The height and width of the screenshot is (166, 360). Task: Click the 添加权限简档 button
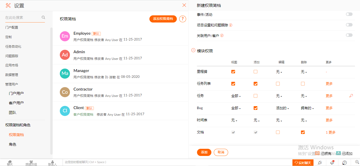pyautogui.click(x=163, y=19)
